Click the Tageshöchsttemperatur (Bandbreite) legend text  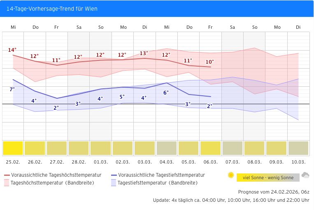(x=52, y=183)
